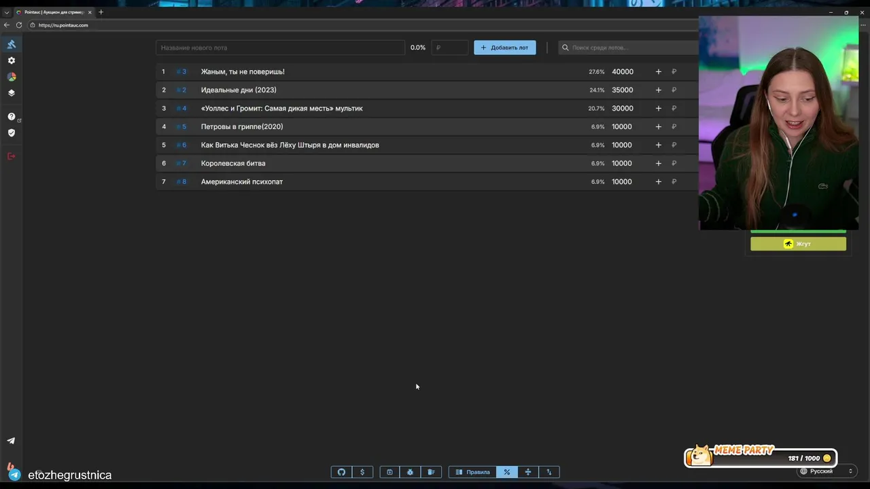Viewport: 870px width, 489px height.
Task: Reload the page with browser refresh icon
Action: [x=19, y=25]
